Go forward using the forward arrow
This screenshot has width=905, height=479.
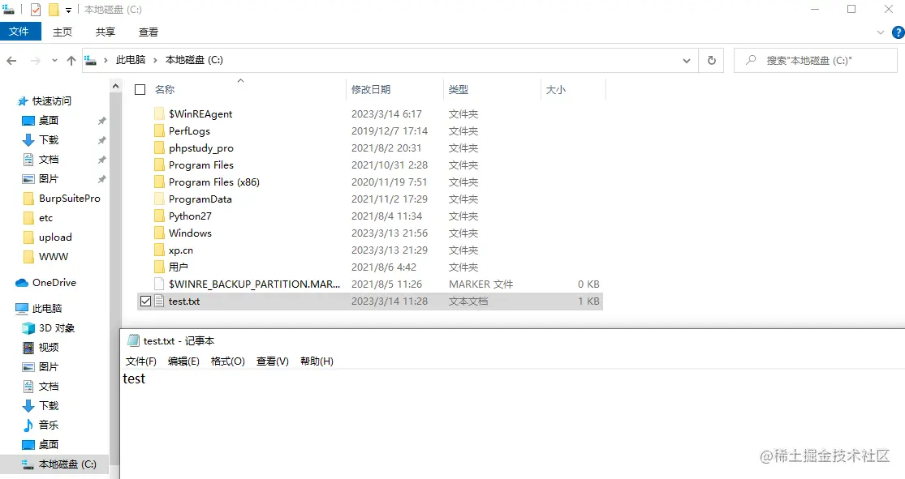35,61
